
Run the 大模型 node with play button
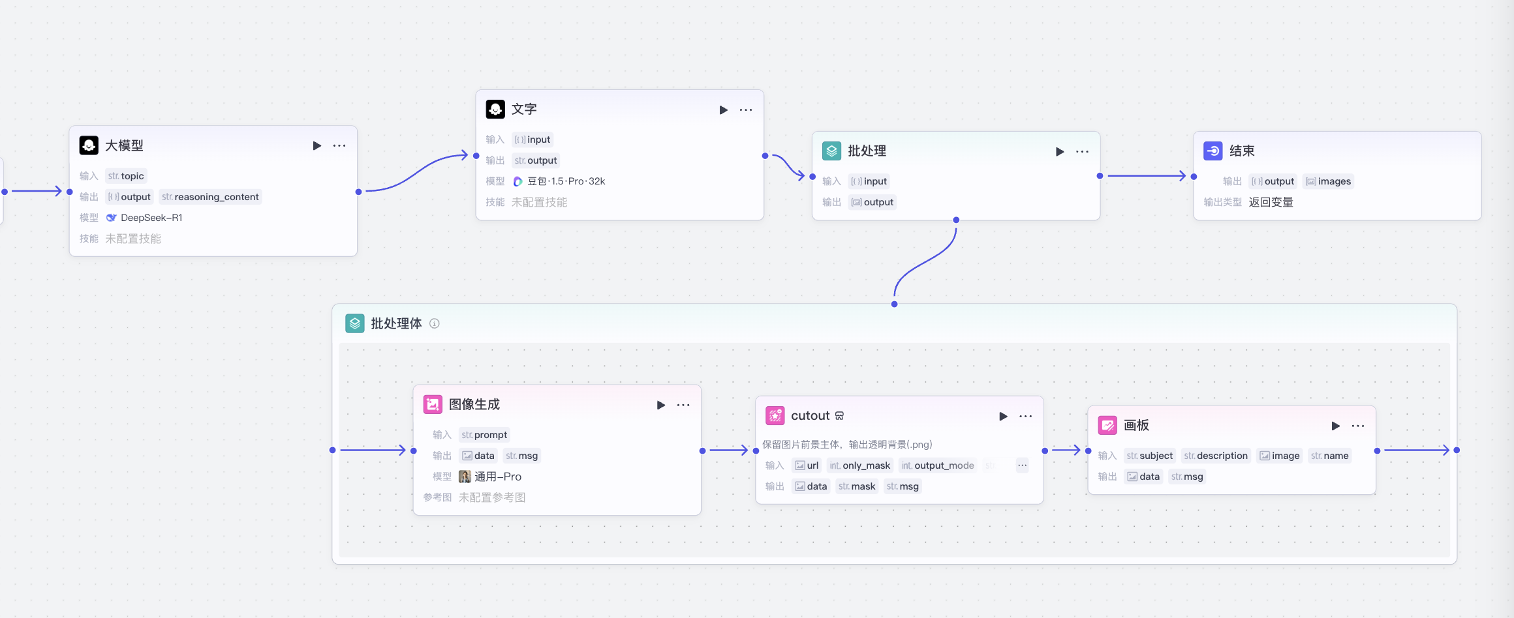coord(317,145)
